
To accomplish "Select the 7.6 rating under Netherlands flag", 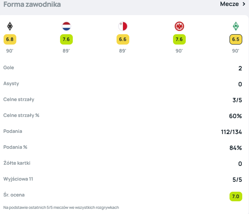I will click(66, 40).
